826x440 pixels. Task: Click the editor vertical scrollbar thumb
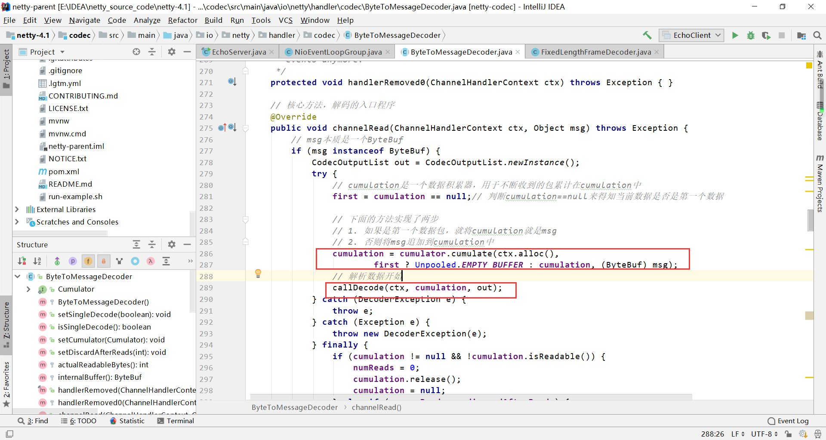point(811,220)
